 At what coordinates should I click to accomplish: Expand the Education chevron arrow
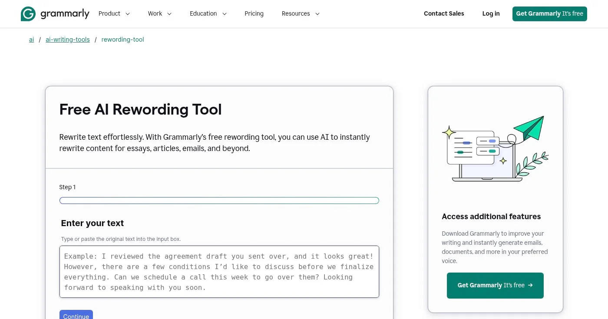(225, 14)
